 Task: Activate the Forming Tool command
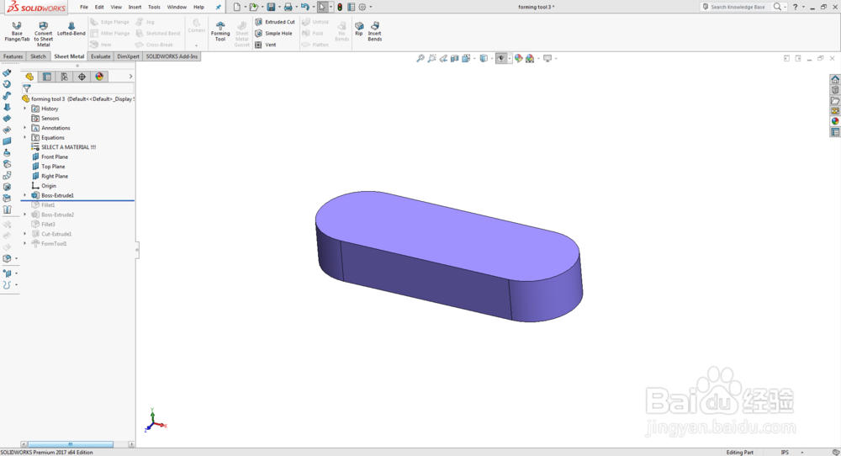click(x=220, y=32)
